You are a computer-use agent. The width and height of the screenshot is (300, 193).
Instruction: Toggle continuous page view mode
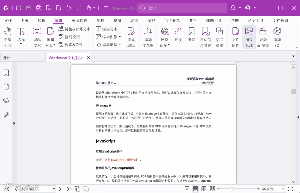coord(195,189)
